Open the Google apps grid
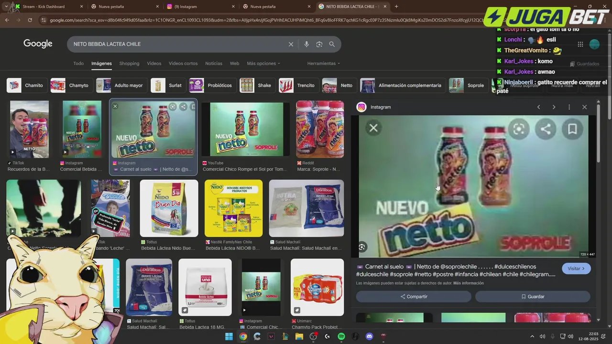612x344 pixels. point(580,44)
